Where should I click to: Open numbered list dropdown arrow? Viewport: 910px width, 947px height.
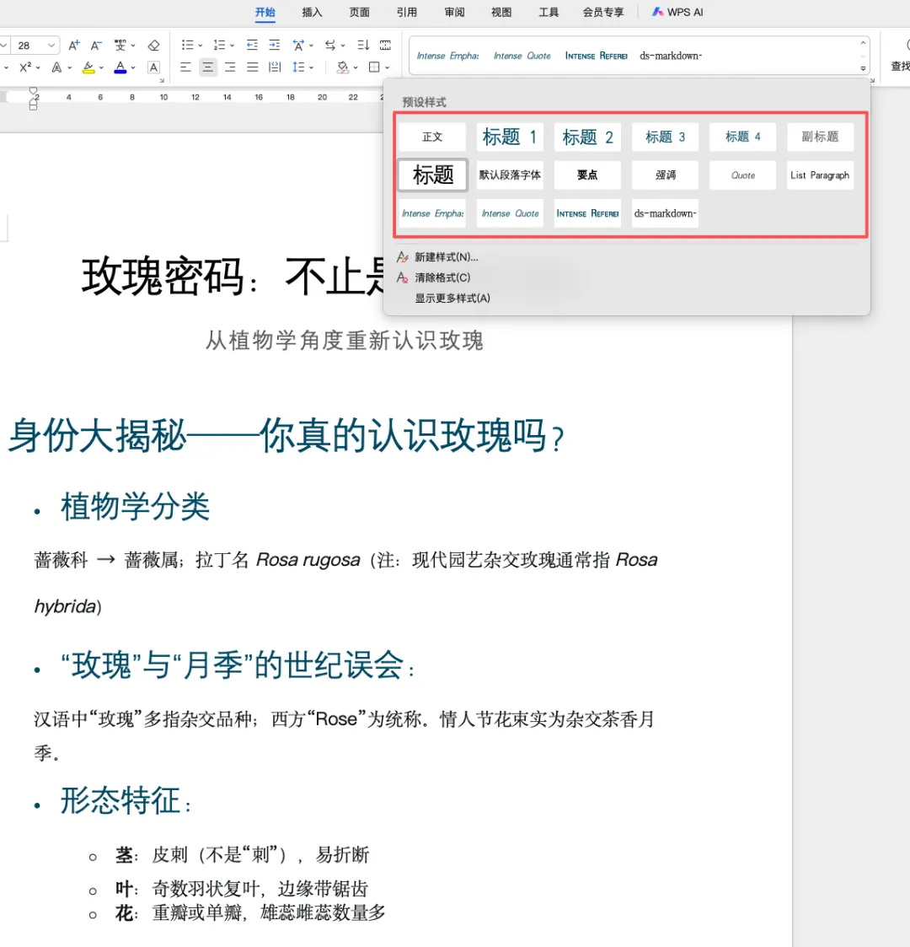pos(232,46)
